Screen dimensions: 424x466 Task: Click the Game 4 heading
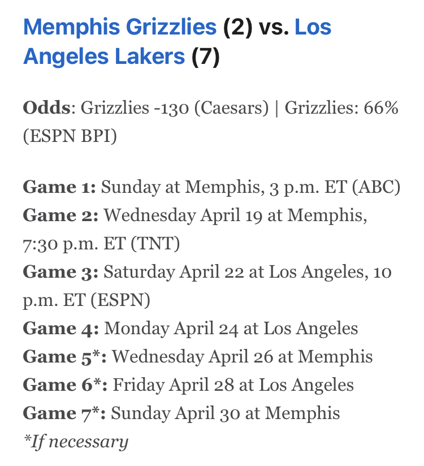(x=61, y=329)
